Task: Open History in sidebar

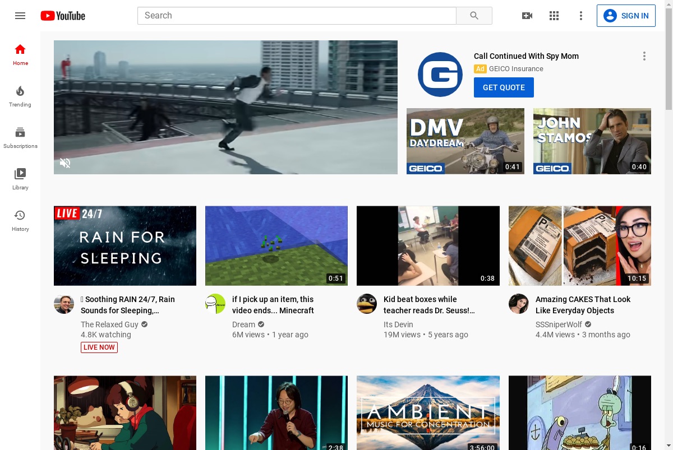Action: click(20, 220)
